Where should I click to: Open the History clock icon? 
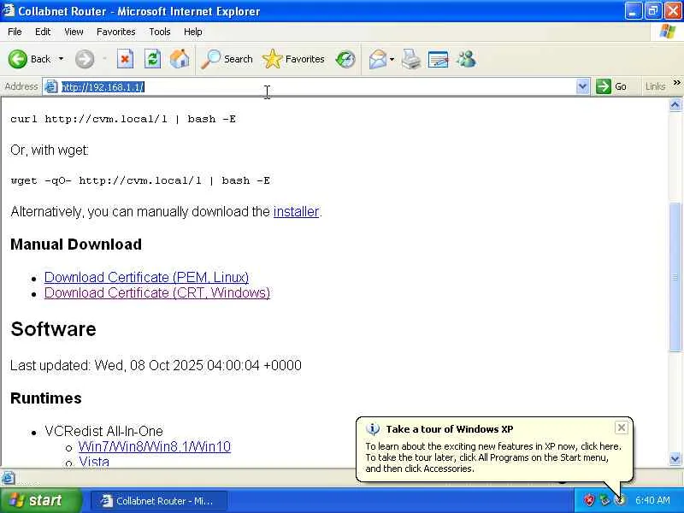(x=345, y=59)
